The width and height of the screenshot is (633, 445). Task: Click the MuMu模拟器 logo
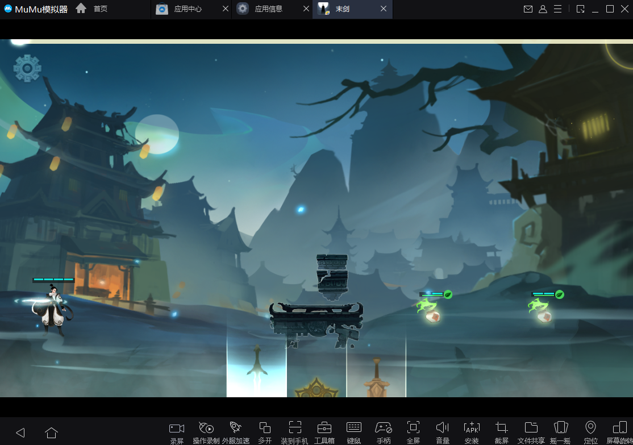click(36, 9)
